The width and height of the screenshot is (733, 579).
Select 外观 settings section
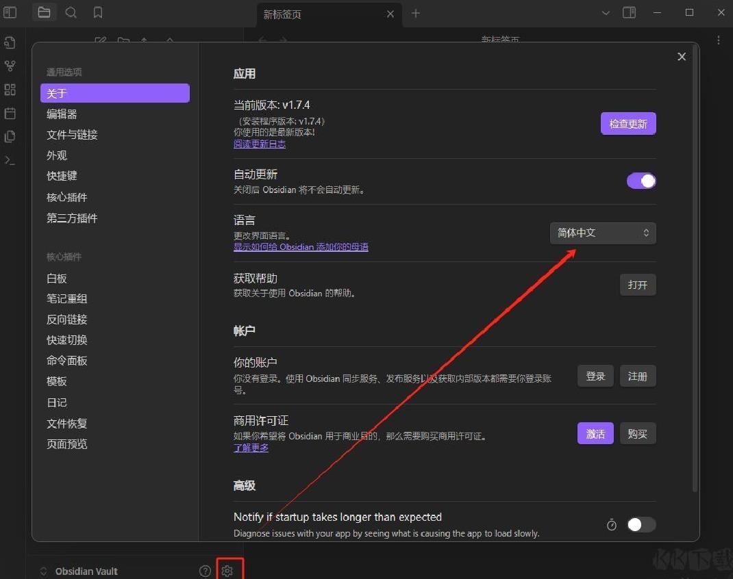point(115,155)
